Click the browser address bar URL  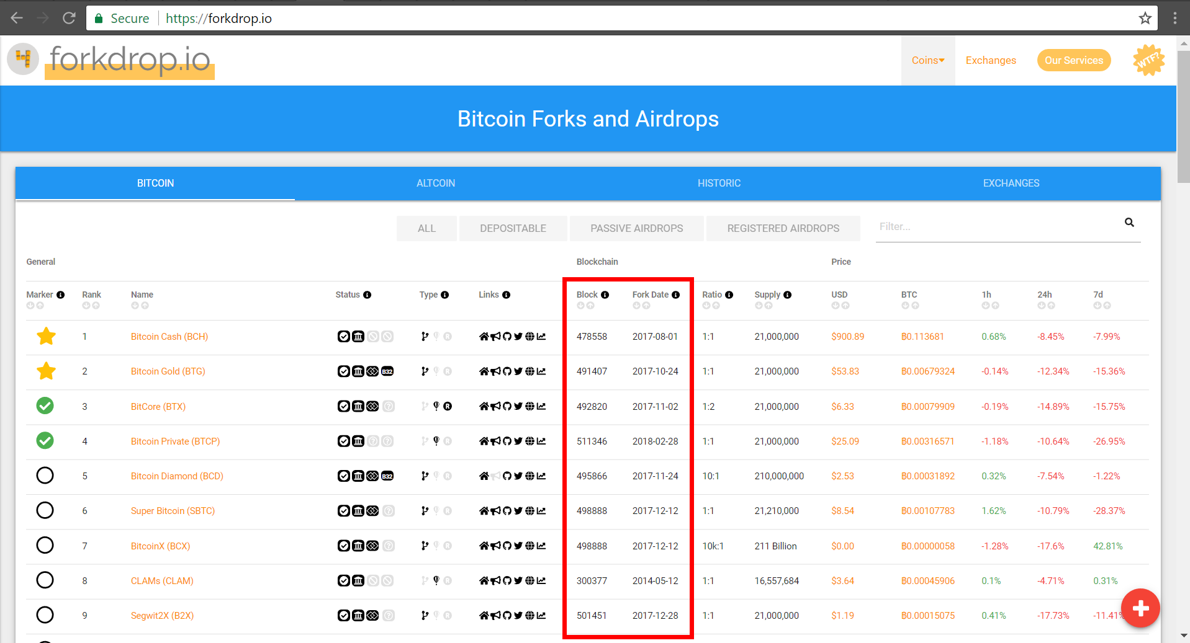(219, 19)
